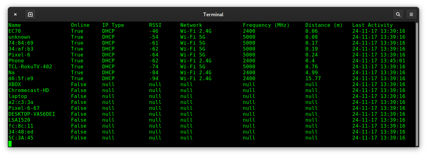Click the EC70 device name
This screenshot has height=156, width=427.
coord(15,31)
